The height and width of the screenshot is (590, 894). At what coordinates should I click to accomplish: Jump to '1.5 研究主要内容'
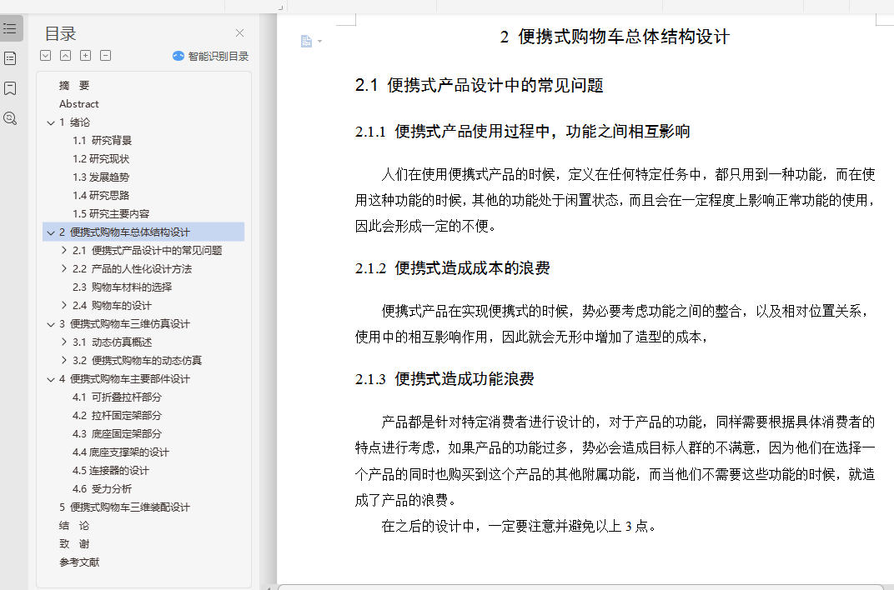pyautogui.click(x=111, y=213)
